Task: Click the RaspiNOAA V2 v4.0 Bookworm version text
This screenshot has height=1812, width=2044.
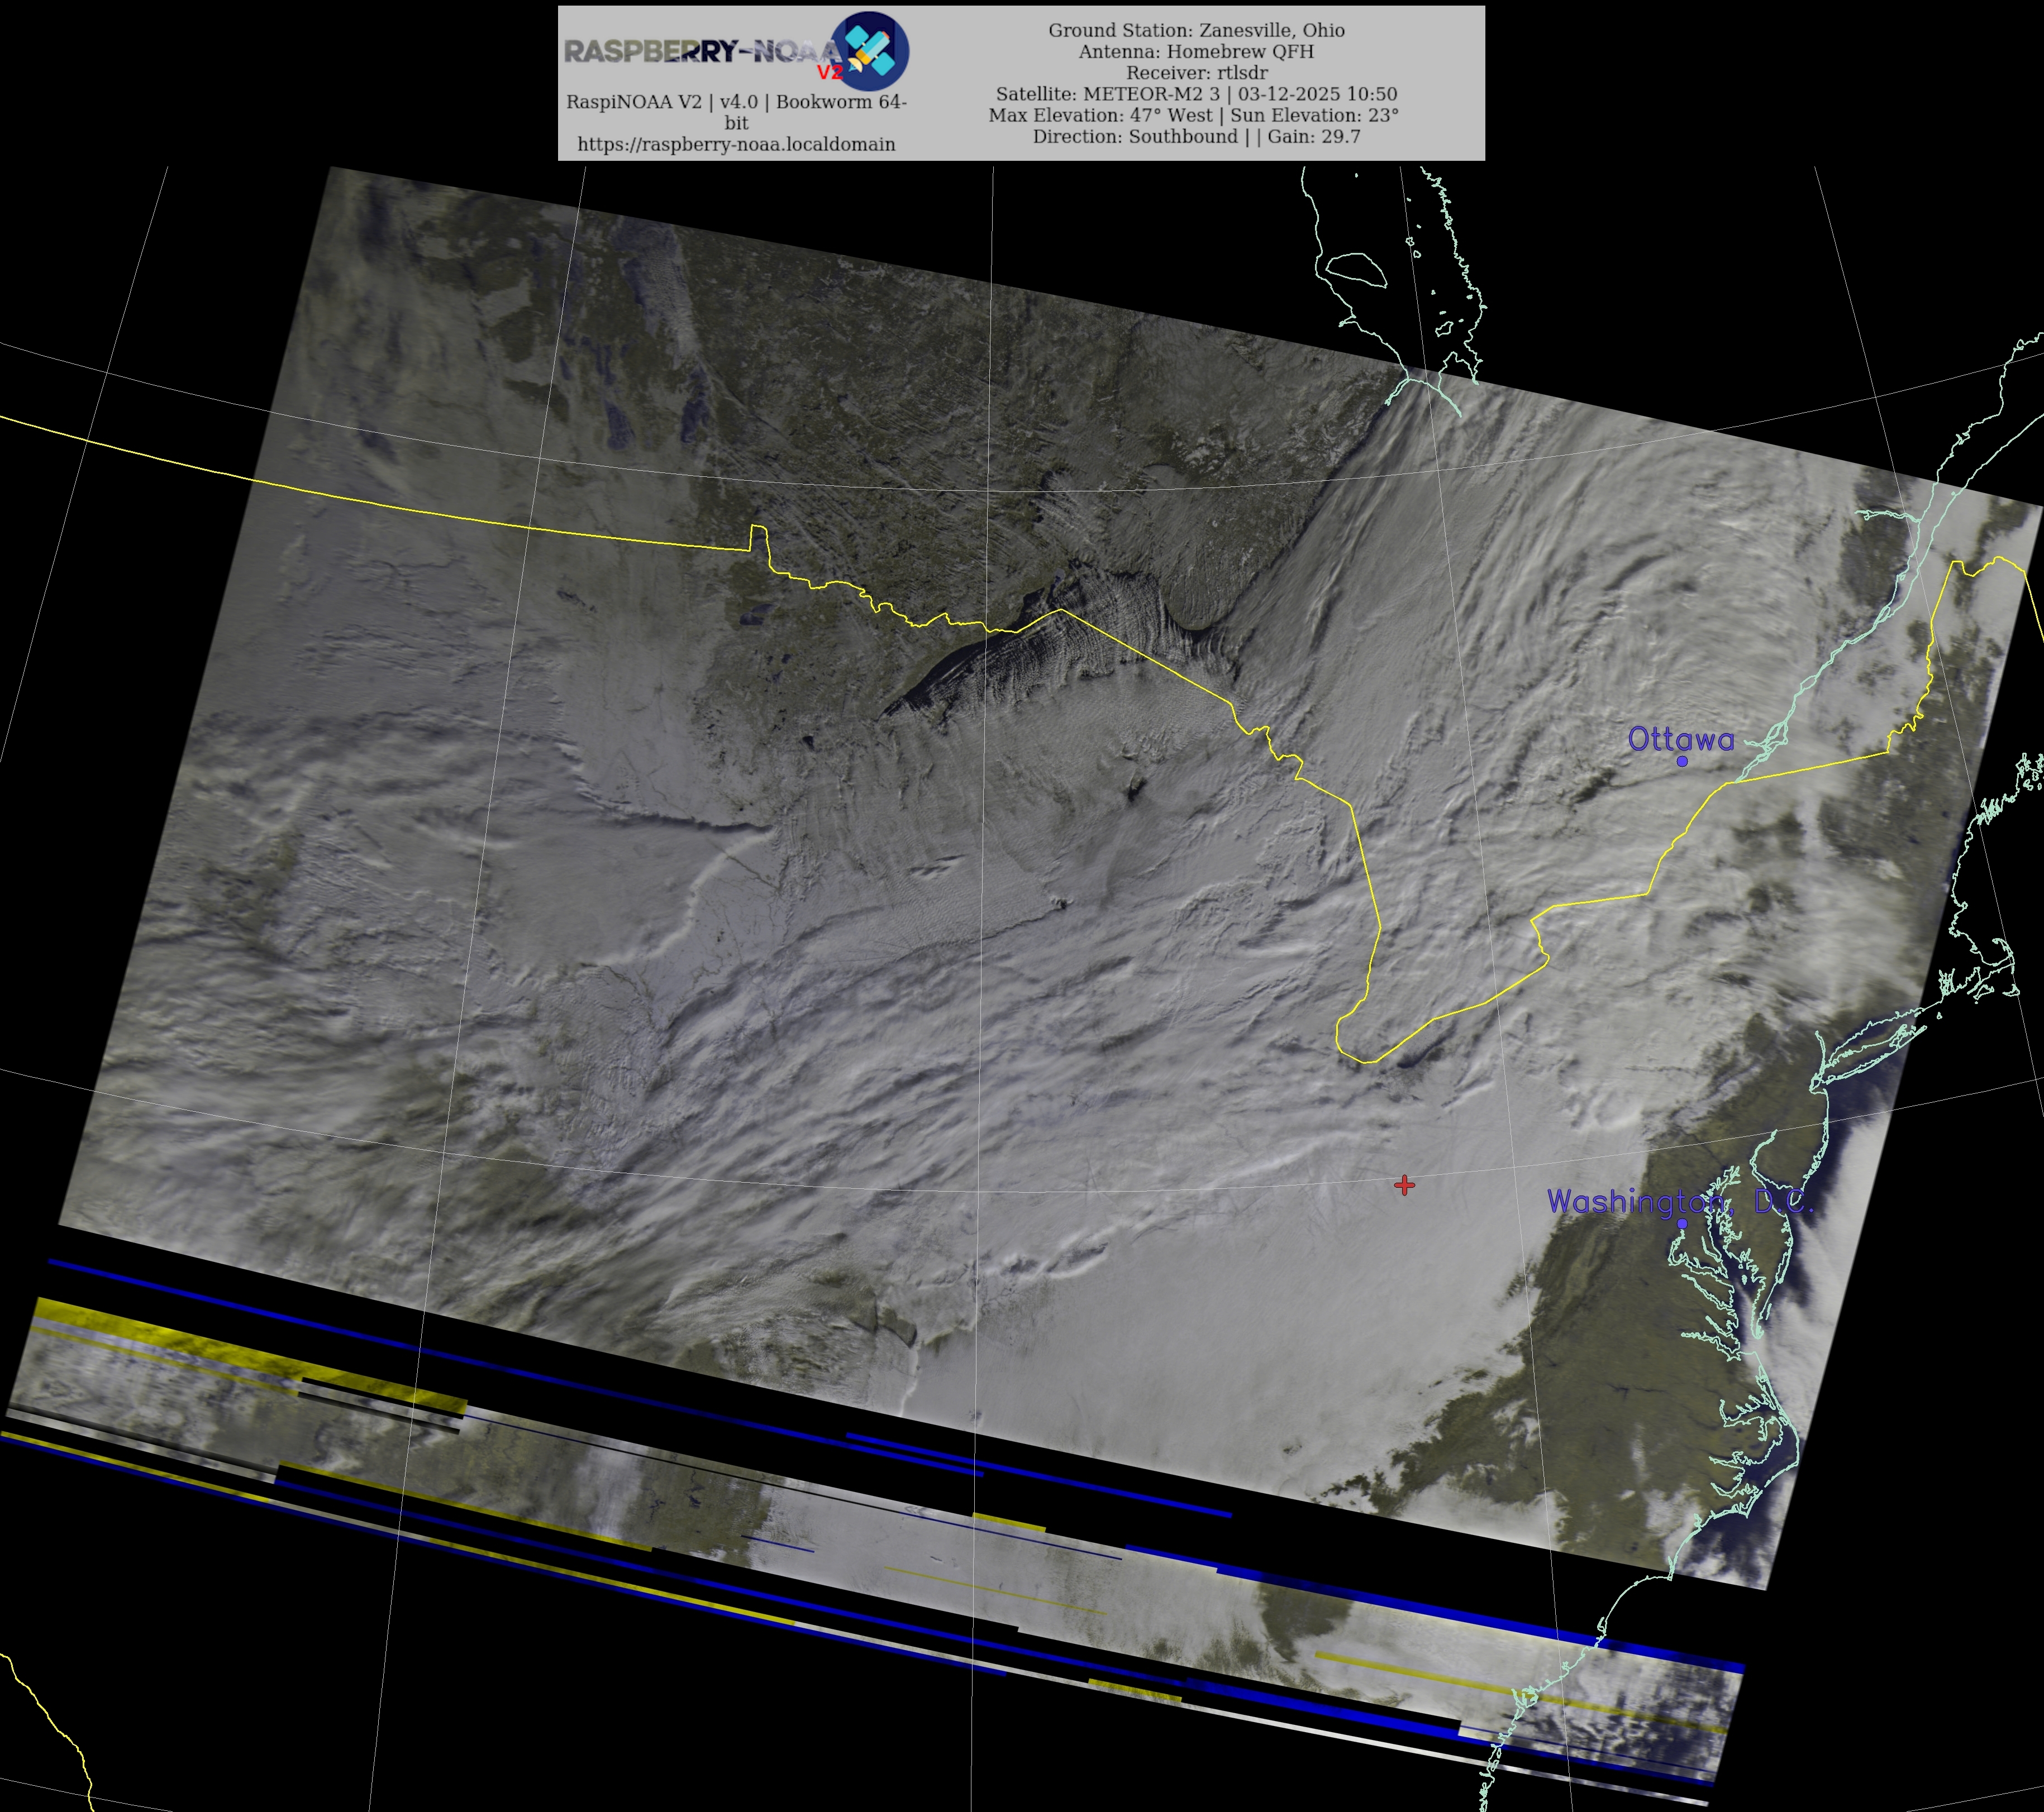Action: (736, 102)
